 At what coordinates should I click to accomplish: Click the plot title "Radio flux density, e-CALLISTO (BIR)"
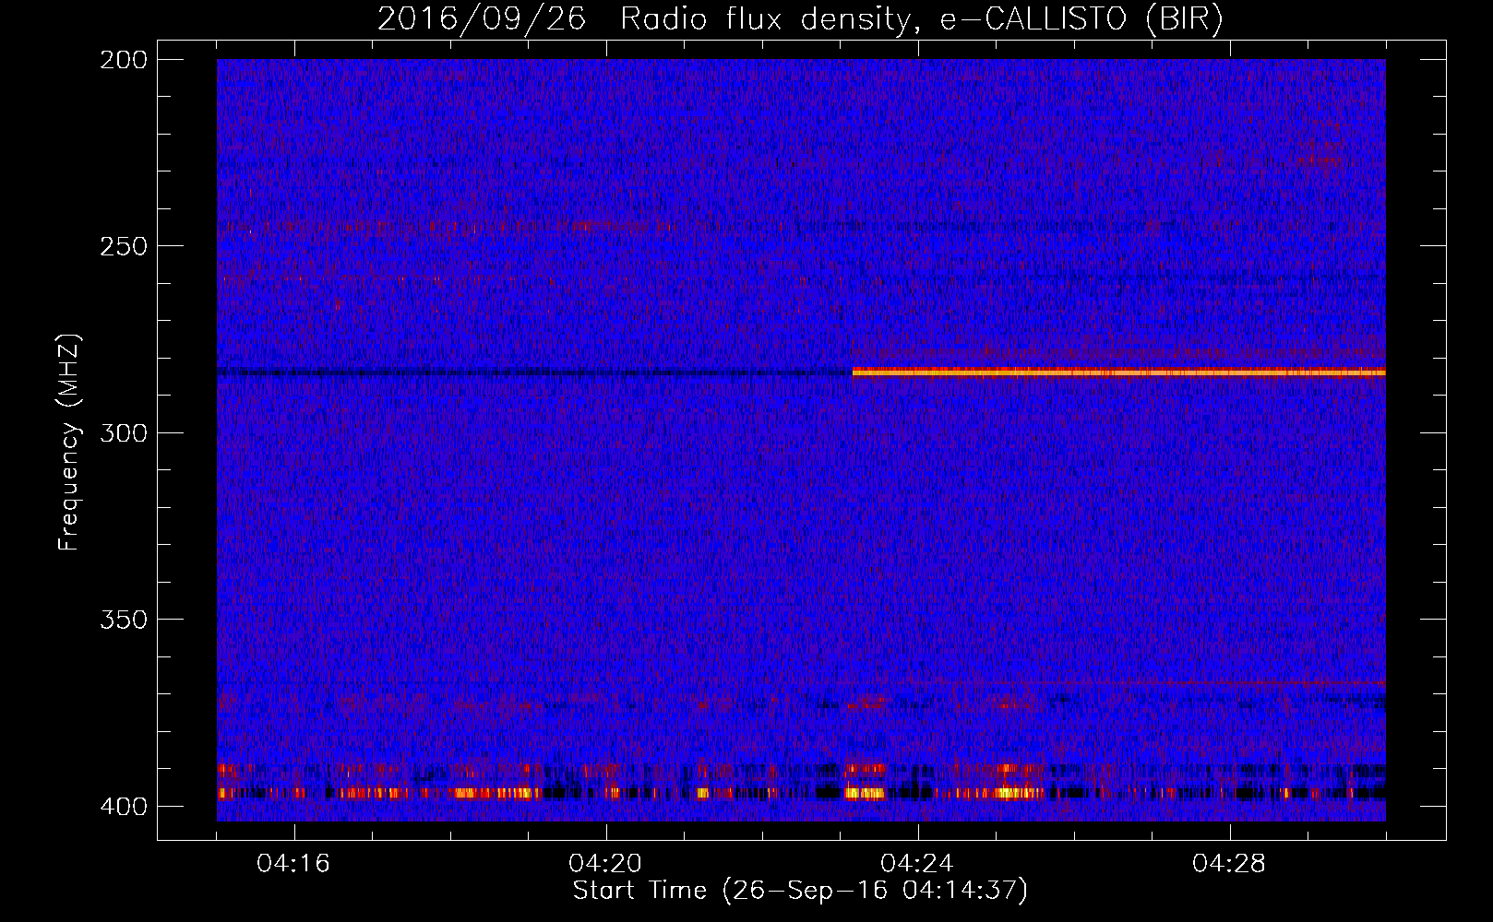[x=921, y=19]
